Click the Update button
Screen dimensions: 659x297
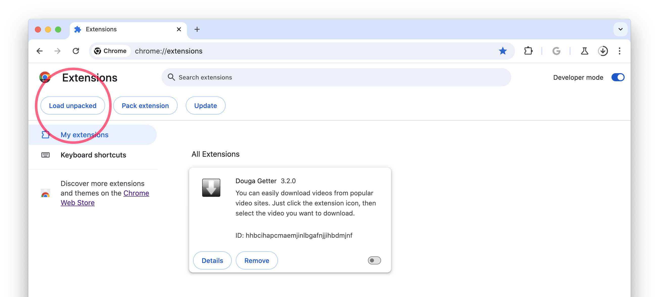pyautogui.click(x=205, y=105)
